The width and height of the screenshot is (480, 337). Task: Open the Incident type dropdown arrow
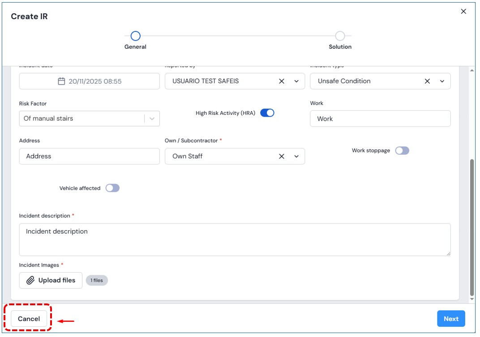point(442,81)
